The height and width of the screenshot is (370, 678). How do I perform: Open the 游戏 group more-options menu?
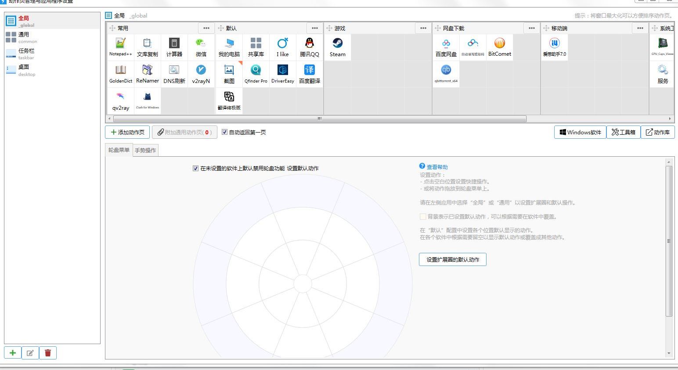pos(423,28)
